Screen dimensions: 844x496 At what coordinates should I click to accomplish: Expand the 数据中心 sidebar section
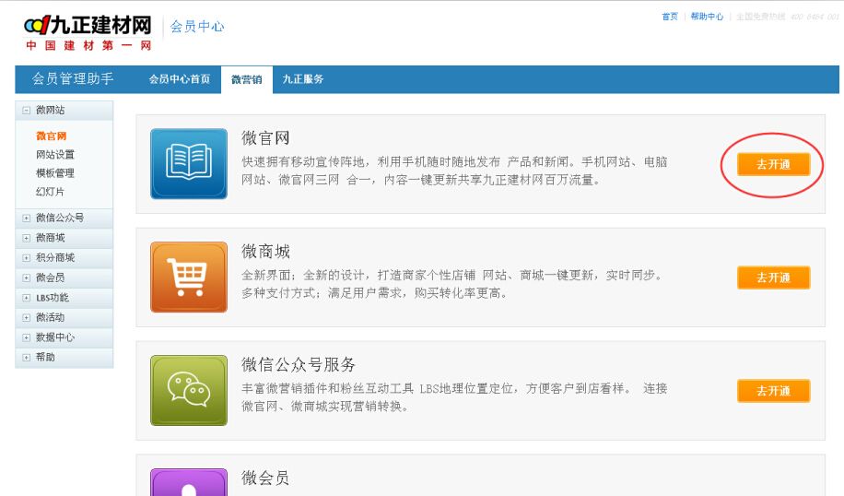[26, 337]
